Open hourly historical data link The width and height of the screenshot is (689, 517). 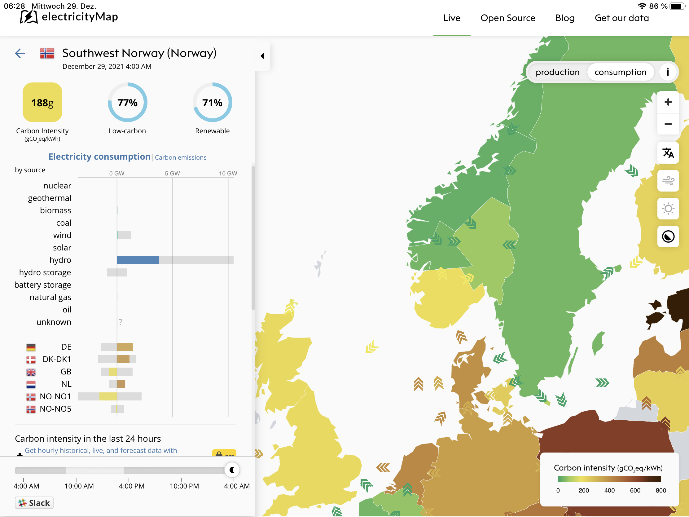coord(101,450)
